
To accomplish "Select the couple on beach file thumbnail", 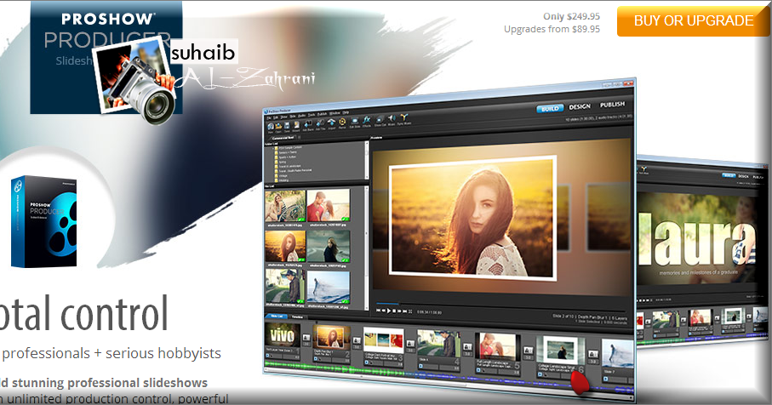I will pyautogui.click(x=328, y=206).
